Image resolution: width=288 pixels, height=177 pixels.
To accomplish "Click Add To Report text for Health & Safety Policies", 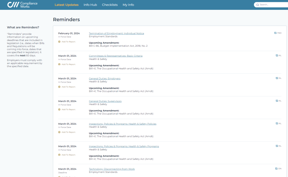I will coord(68,132).
